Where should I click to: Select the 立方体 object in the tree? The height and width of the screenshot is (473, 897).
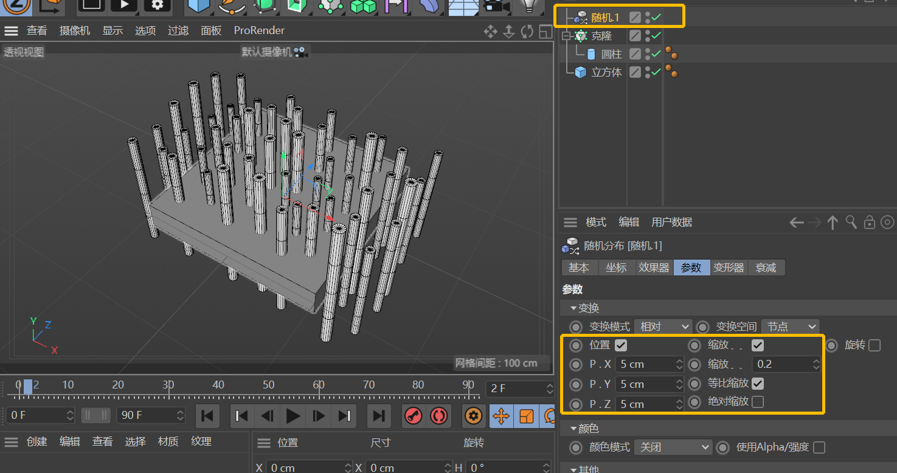point(606,72)
